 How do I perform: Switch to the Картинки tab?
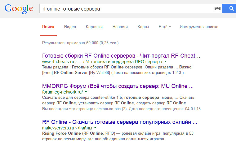94,27
